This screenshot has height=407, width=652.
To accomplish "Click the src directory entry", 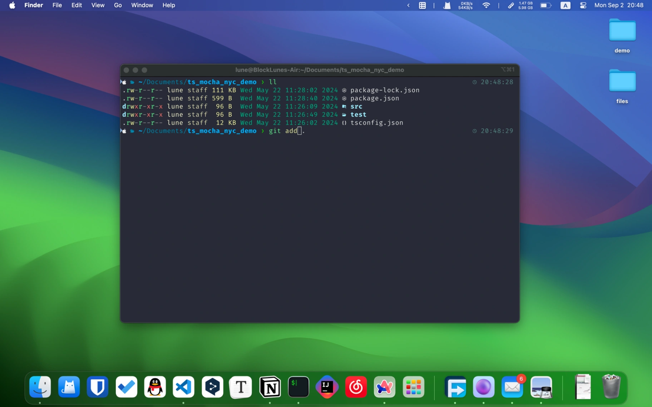I will tap(356, 106).
